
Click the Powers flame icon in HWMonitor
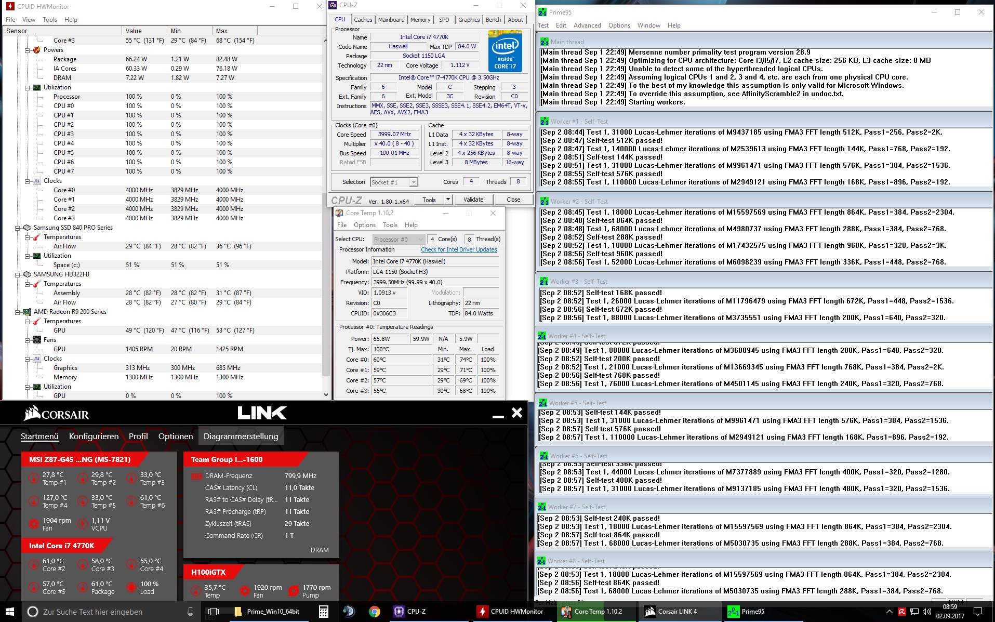point(37,50)
